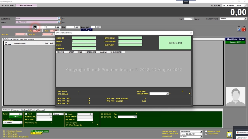248x139 pixels.
Task: Open the Kas Besar account dropdown
Action: click(21, 123)
